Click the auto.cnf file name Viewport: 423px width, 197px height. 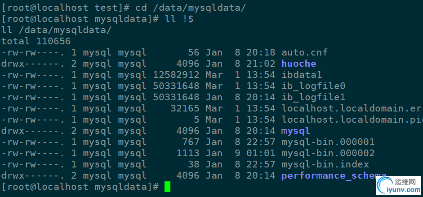click(x=305, y=52)
